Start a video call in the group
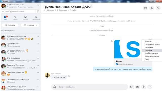The width and height of the screenshot is (162, 91). (146, 8)
